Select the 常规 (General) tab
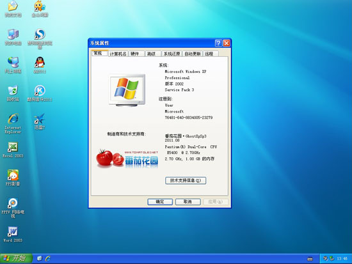Screen dimensions: 352x264 pyautogui.click(x=99, y=53)
